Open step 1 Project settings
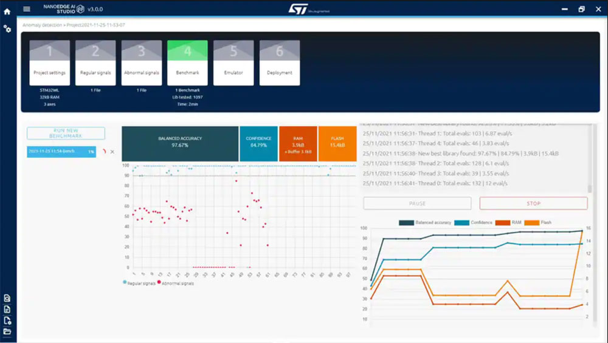Viewport: 608px width, 343px height. 50,63
